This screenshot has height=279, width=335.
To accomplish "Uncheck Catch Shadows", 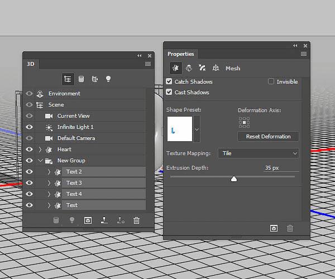I will point(170,82).
